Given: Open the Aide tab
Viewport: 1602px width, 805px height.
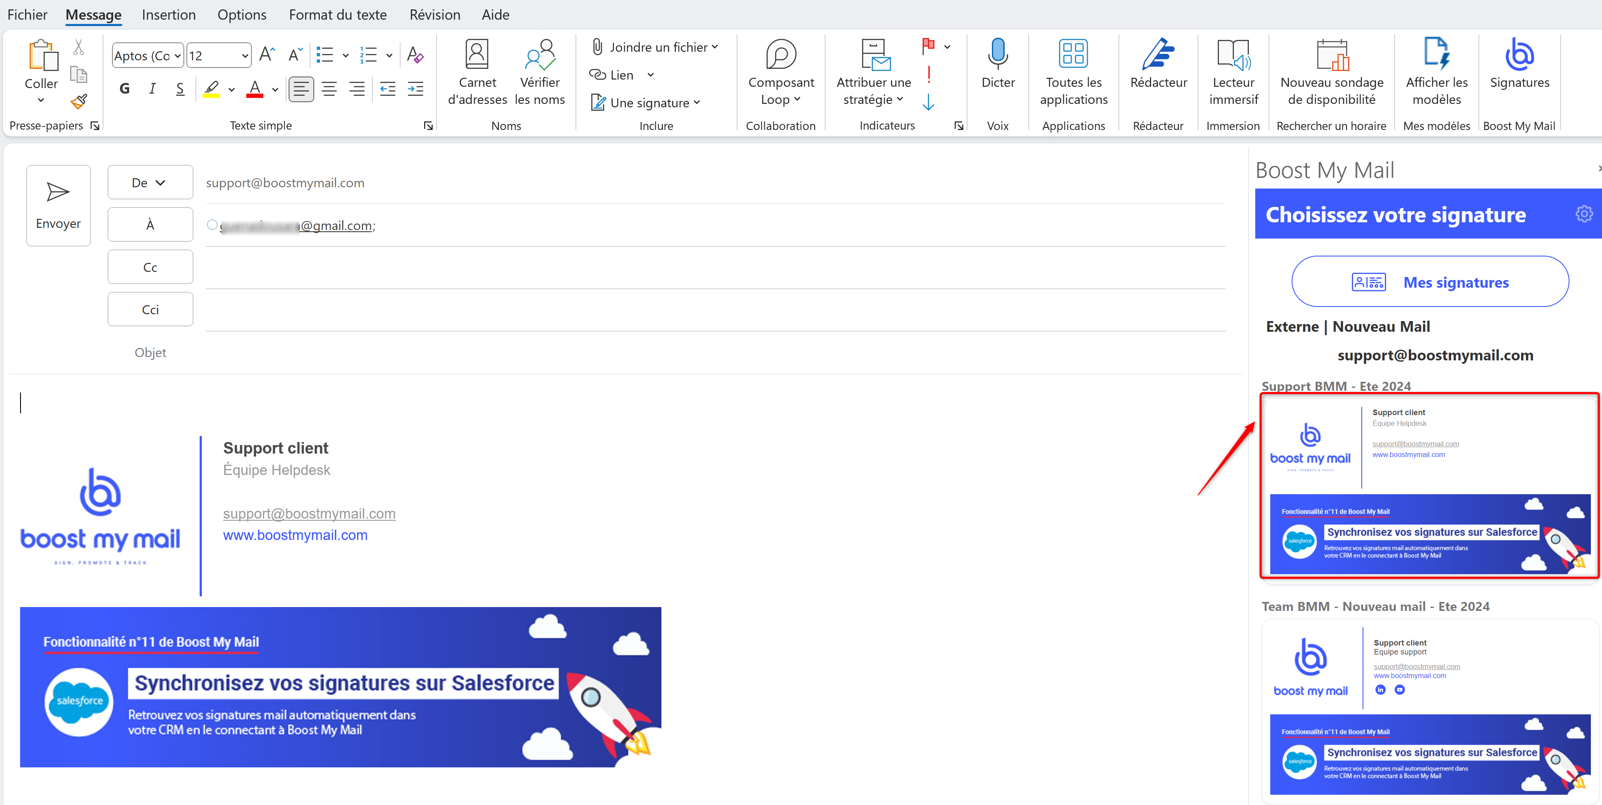Looking at the screenshot, I should pyautogui.click(x=496, y=14).
